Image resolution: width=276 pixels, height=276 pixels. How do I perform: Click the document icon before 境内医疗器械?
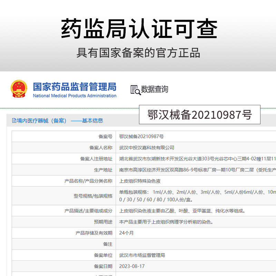(x=14, y=120)
